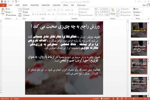Open the Layout dropdown
150x100 pixels.
[26, 9]
